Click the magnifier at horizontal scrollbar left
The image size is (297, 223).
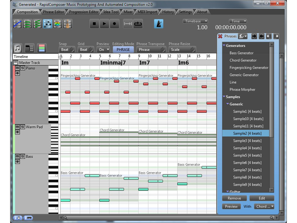66,218
